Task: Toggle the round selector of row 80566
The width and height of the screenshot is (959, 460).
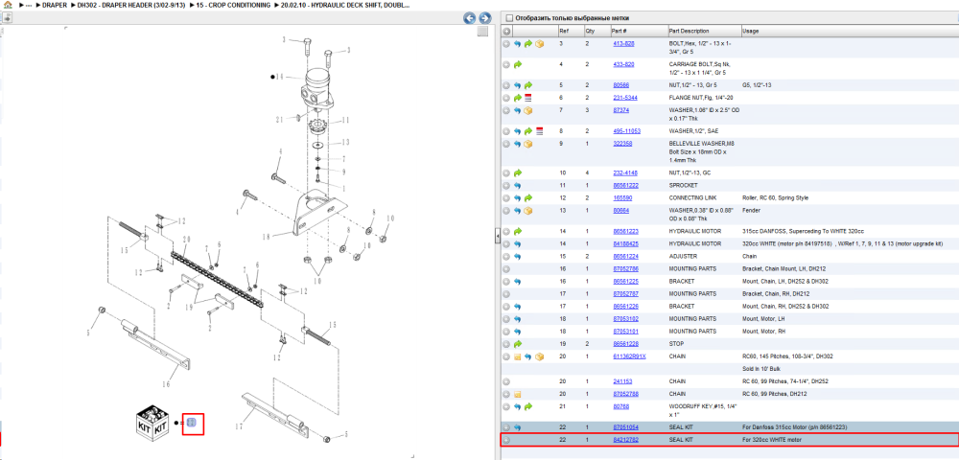Action: click(506, 85)
